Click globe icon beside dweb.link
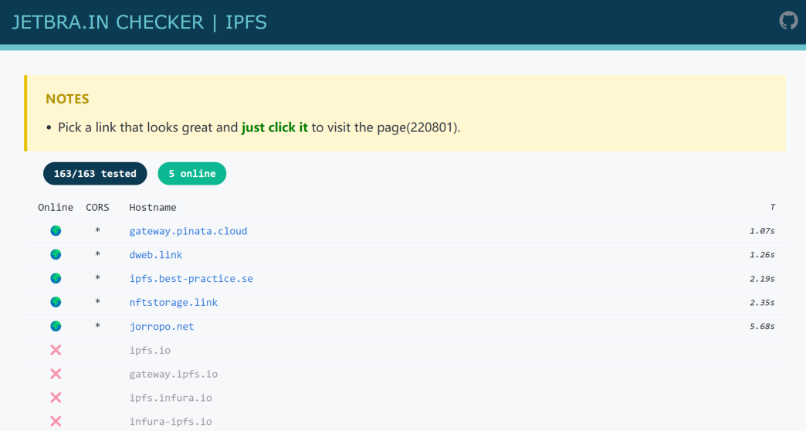 [x=56, y=255]
